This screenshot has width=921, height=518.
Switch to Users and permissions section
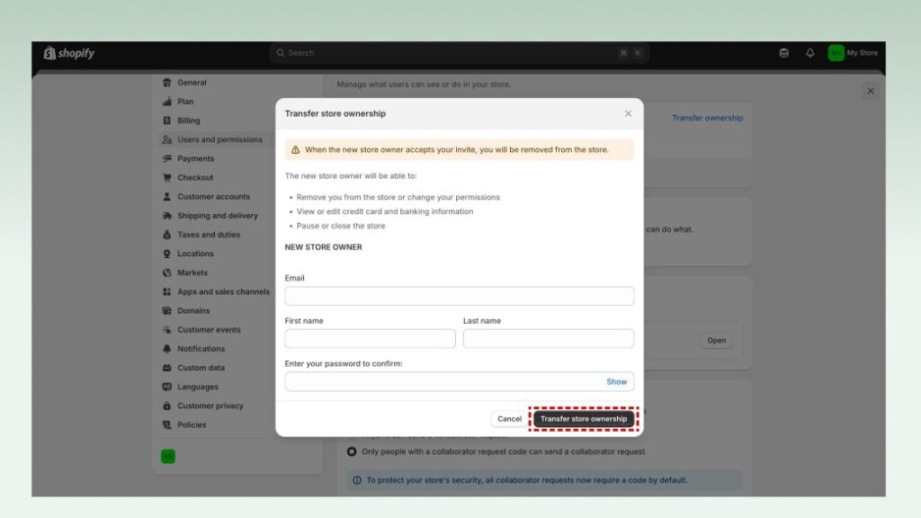(x=209, y=138)
